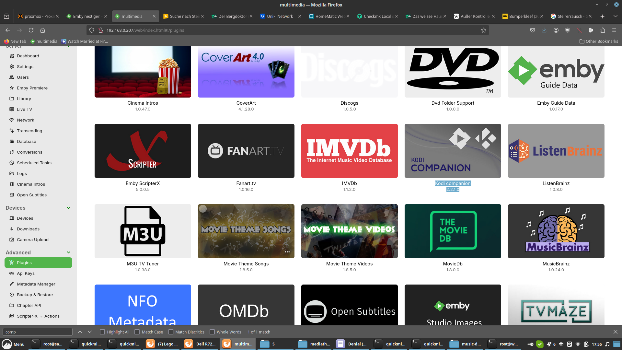The width and height of the screenshot is (622, 350).
Task: Open the Dashboard from the sidebar
Action: [x=28, y=56]
